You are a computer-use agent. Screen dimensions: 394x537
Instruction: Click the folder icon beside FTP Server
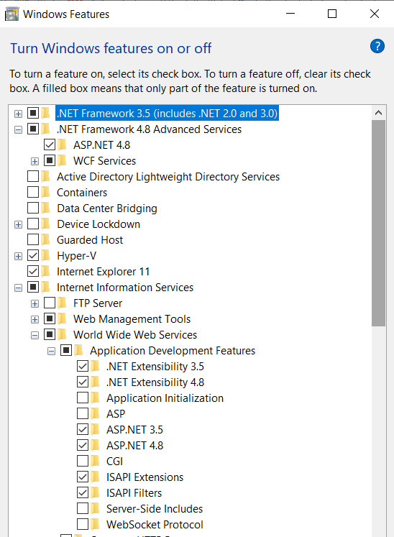click(62, 303)
